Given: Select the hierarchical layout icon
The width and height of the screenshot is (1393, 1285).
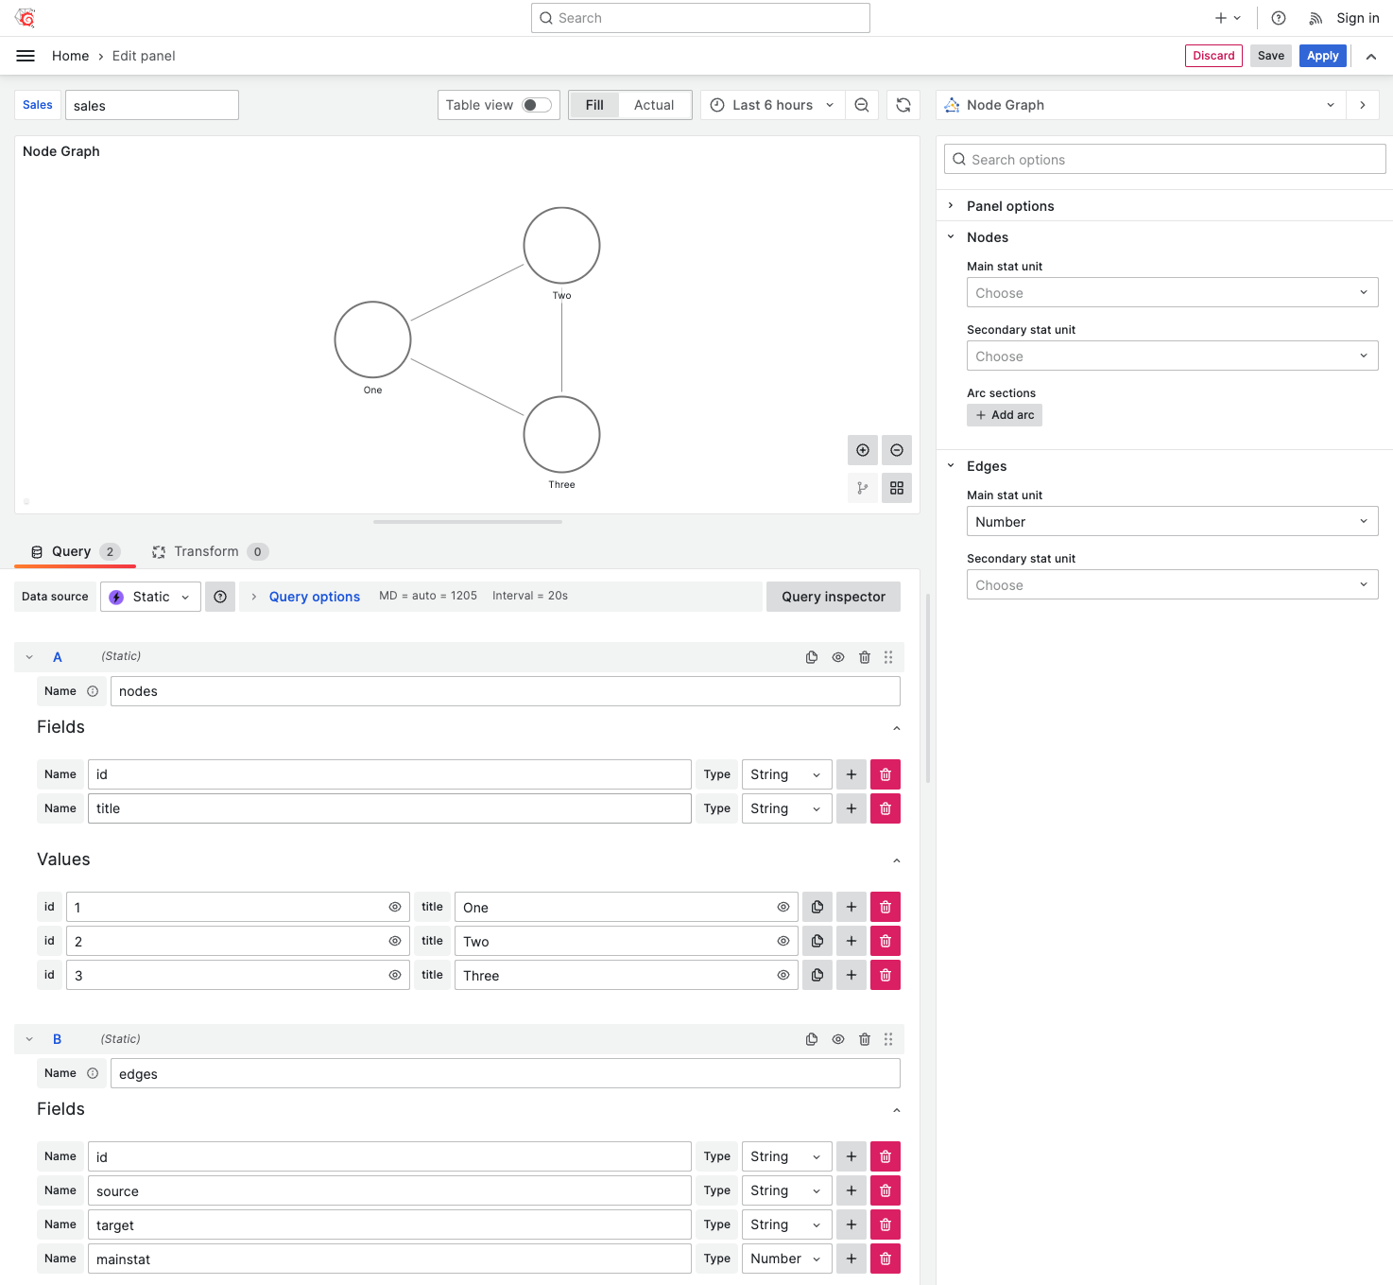Looking at the screenshot, I should (x=861, y=488).
